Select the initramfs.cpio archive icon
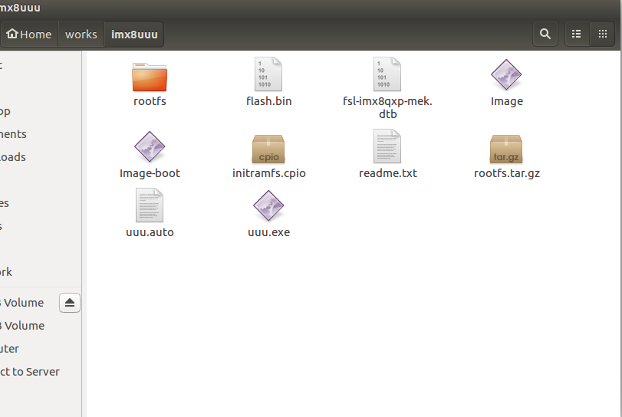622x417 pixels. click(268, 149)
